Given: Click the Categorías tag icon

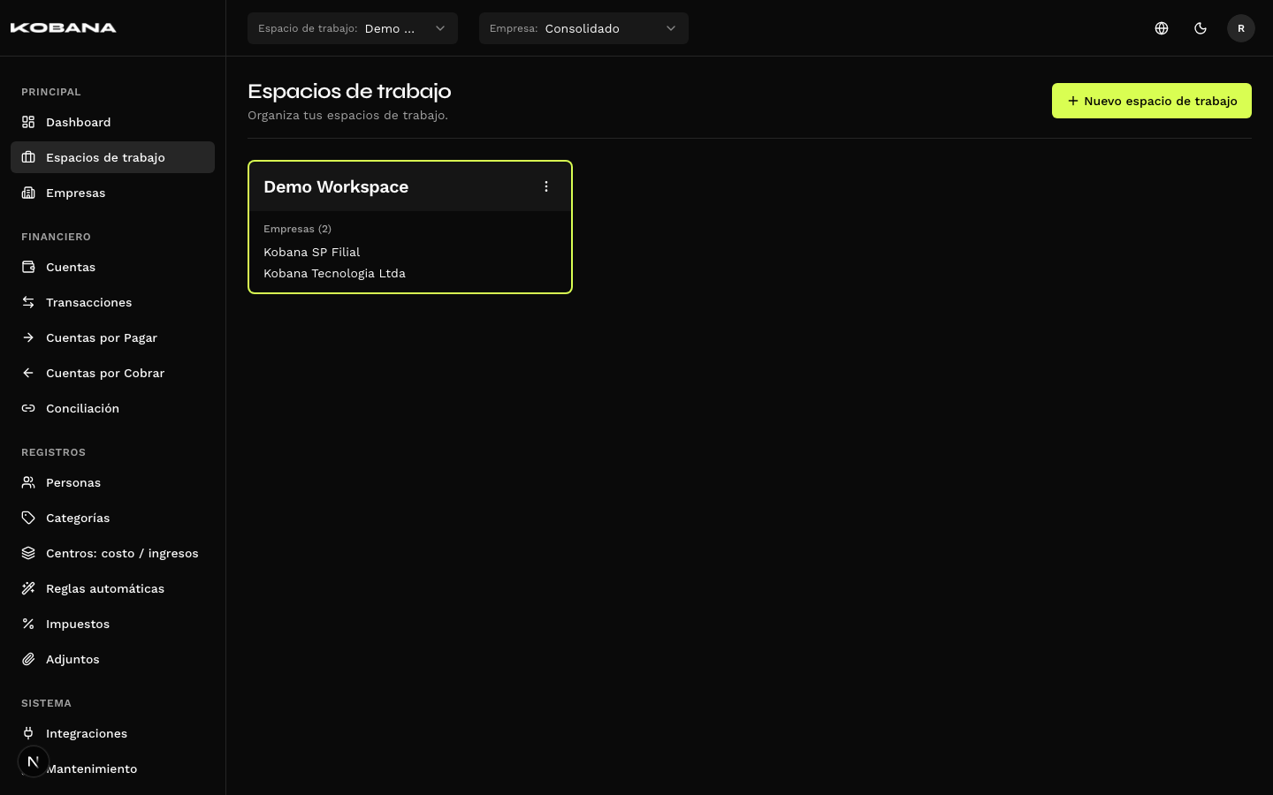Looking at the screenshot, I should pyautogui.click(x=28, y=518).
